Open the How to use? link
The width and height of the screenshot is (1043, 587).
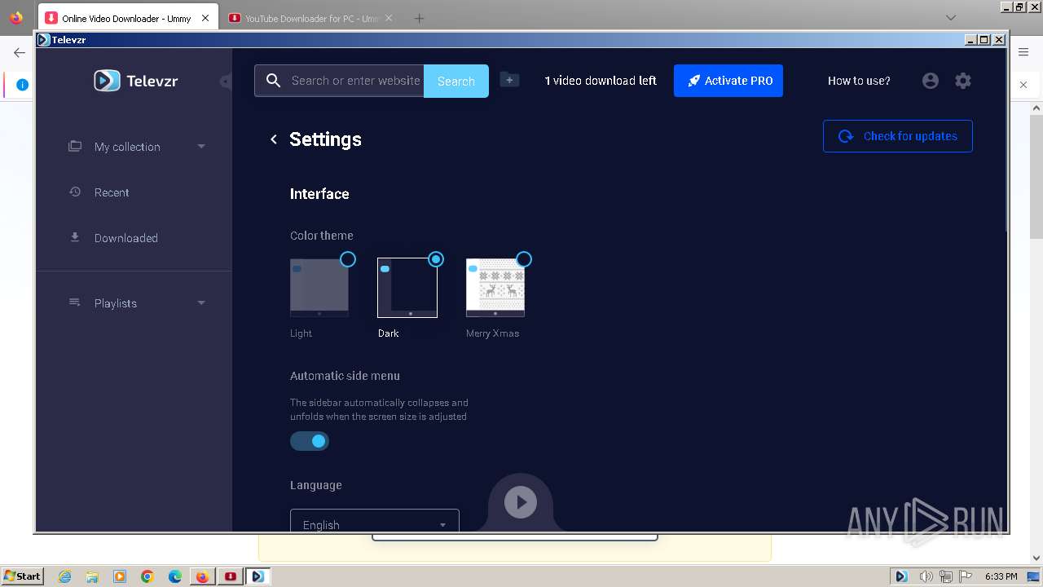(859, 81)
